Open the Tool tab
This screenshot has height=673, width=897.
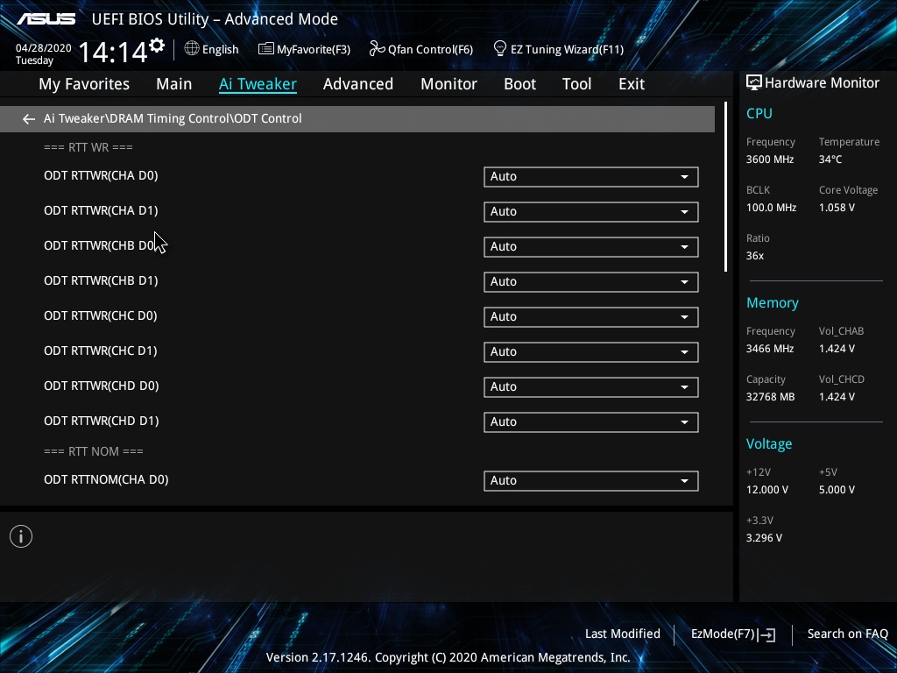point(576,84)
